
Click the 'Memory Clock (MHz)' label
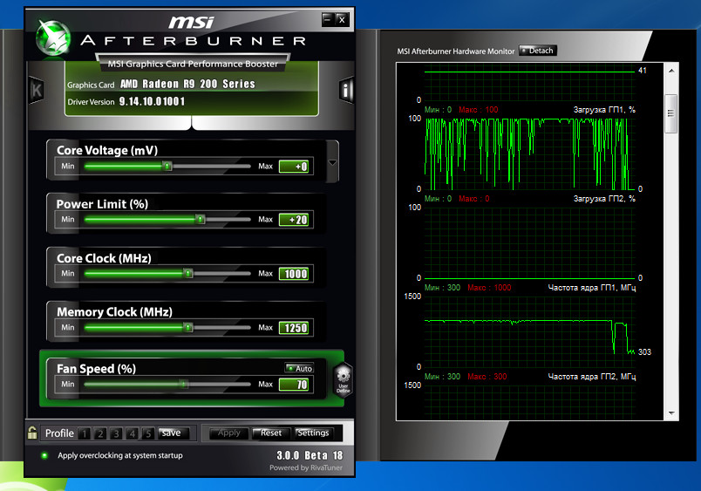point(114,311)
